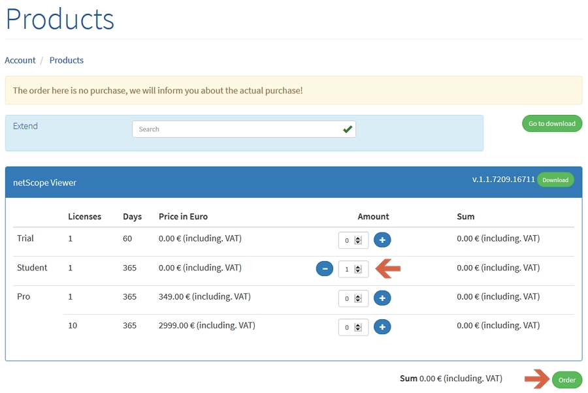Screen dimensions: 588x393
Task: Focus the Extend Search input field
Action: click(x=244, y=129)
